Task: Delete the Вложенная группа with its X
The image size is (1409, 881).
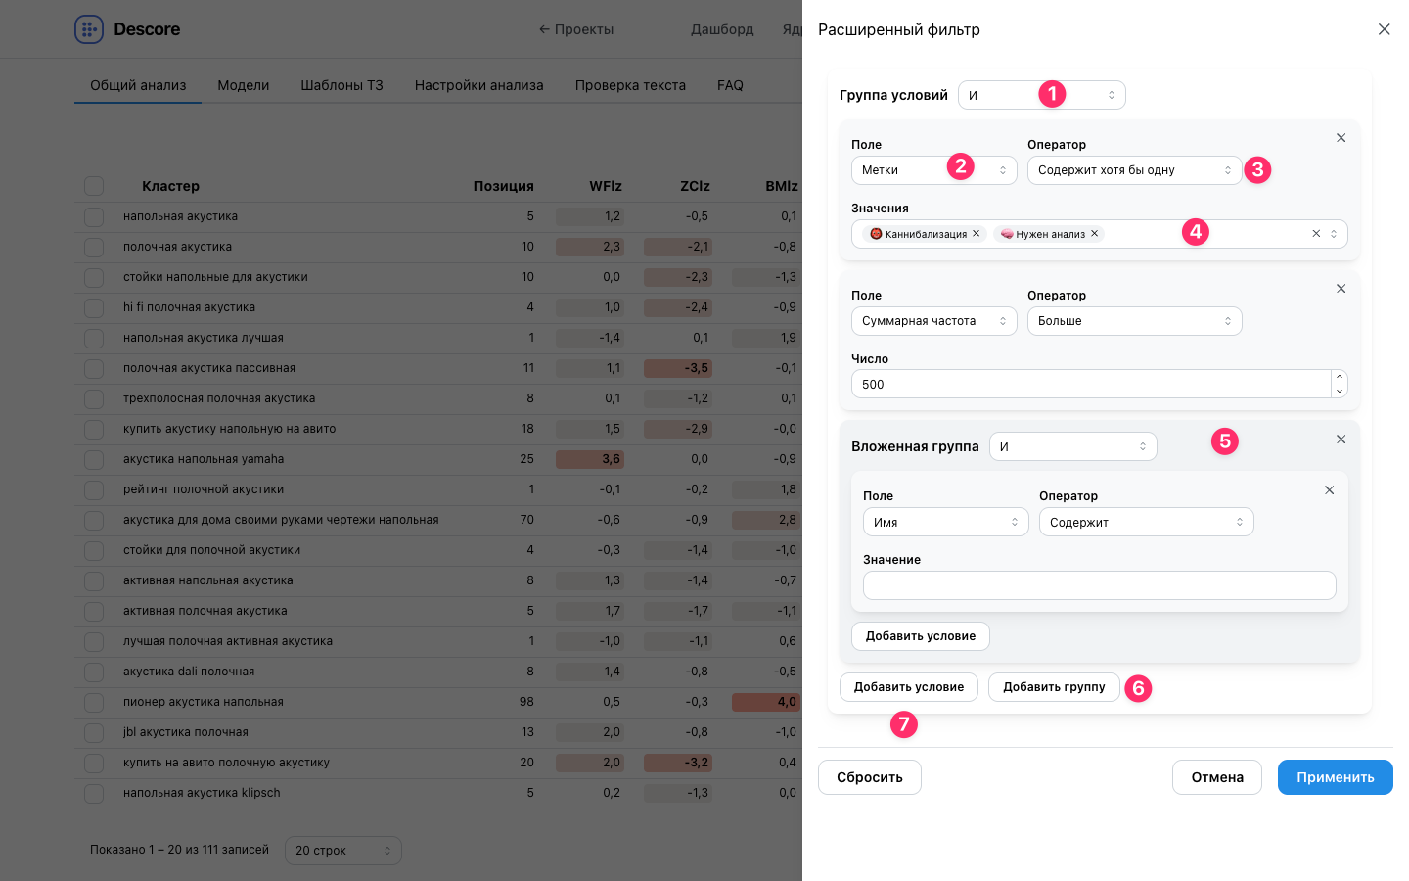Action: (x=1341, y=440)
